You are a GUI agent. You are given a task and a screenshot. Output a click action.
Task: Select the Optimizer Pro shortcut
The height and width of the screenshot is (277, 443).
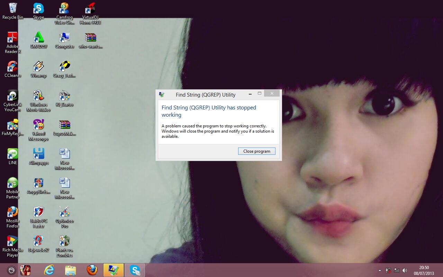point(64,217)
